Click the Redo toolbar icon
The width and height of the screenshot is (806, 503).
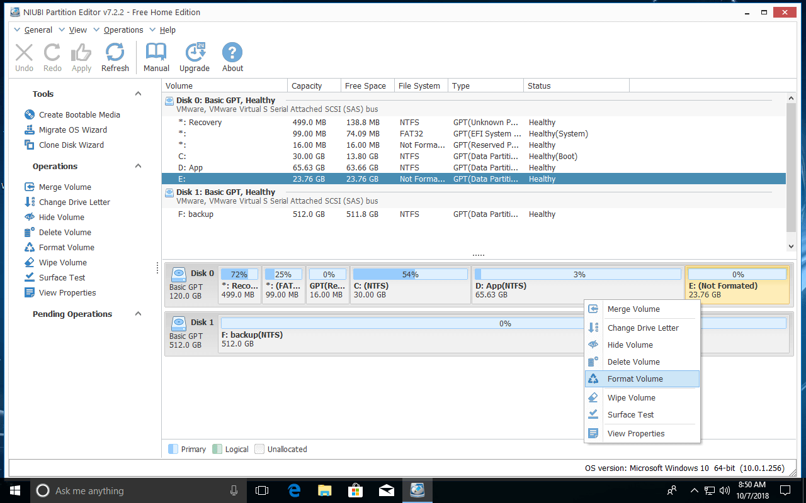(x=52, y=53)
